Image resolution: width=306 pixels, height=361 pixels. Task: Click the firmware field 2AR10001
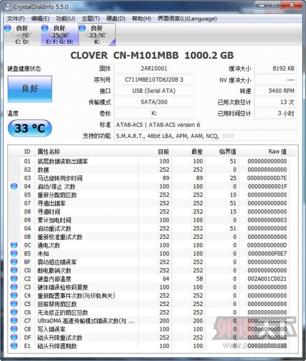[154, 68]
